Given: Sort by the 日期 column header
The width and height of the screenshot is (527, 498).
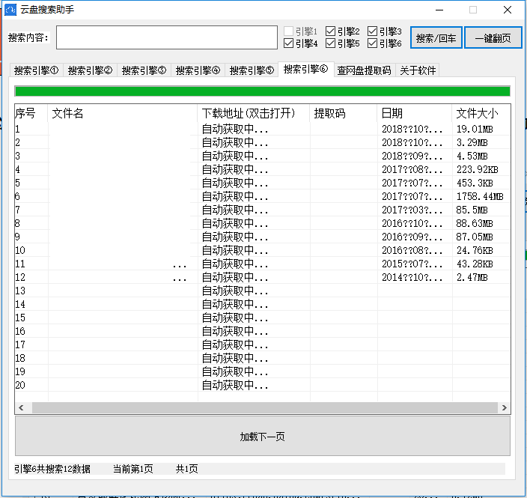Looking at the screenshot, I should (415, 113).
